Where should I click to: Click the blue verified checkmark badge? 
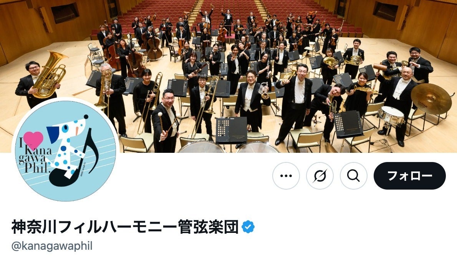(x=248, y=227)
